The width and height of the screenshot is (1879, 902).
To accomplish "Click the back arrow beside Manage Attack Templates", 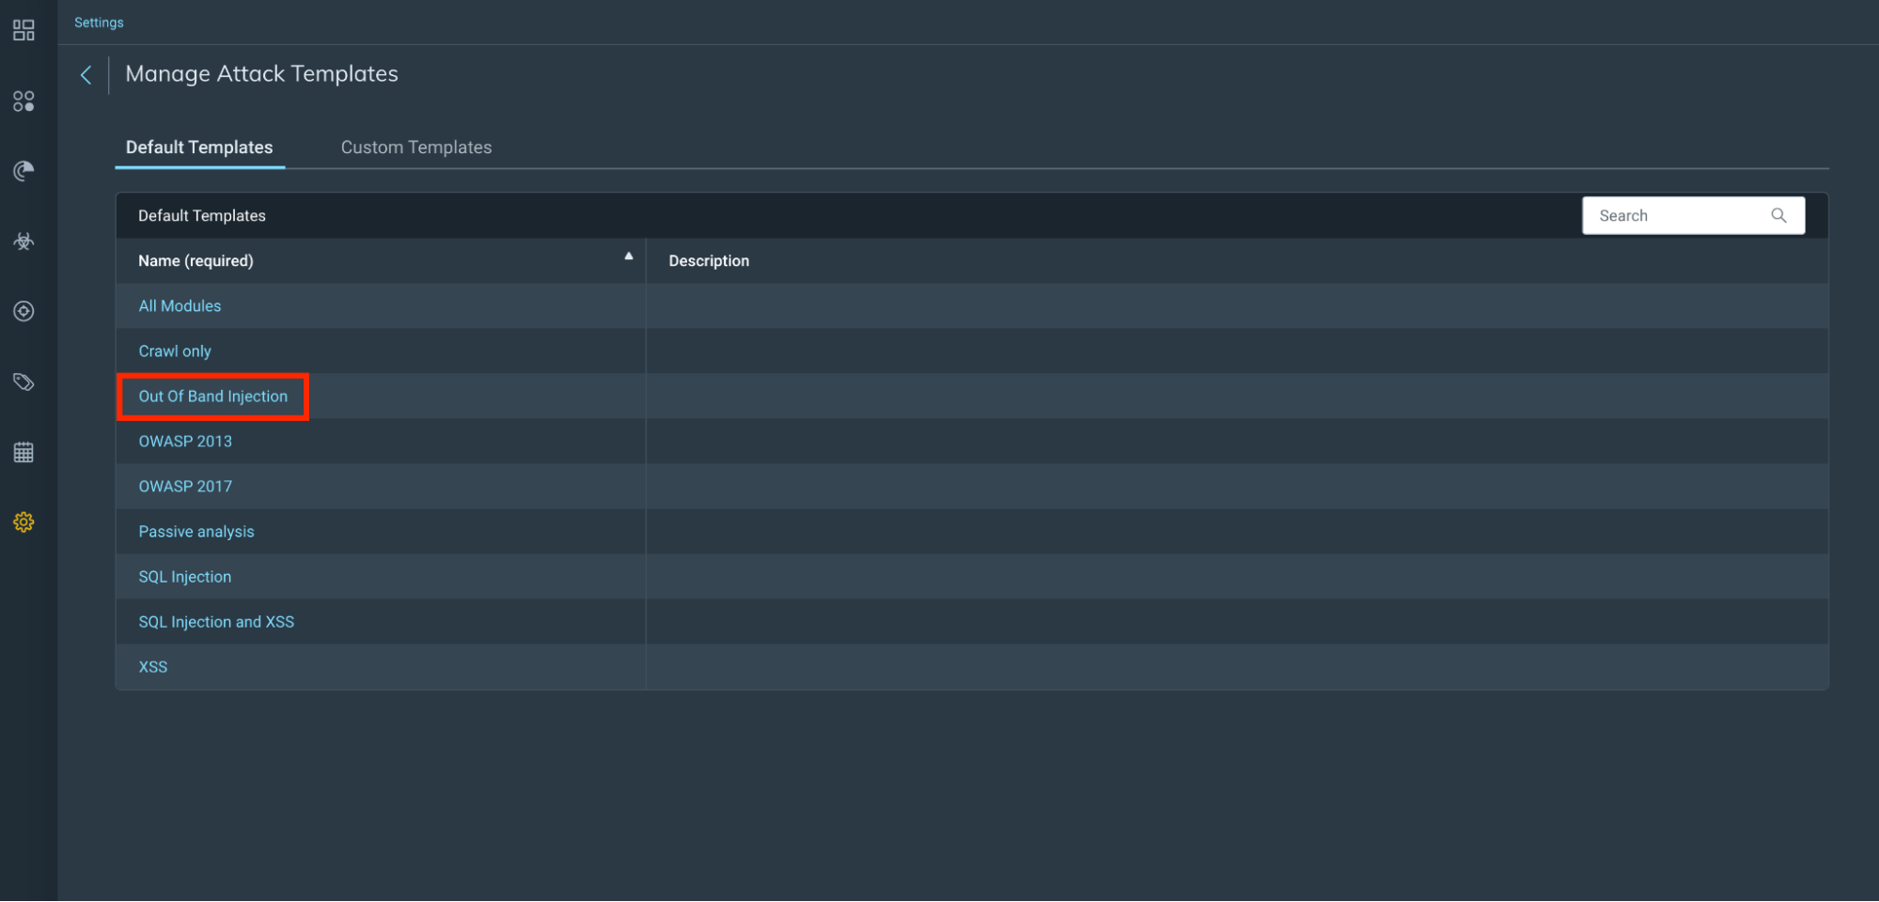I will pos(86,75).
